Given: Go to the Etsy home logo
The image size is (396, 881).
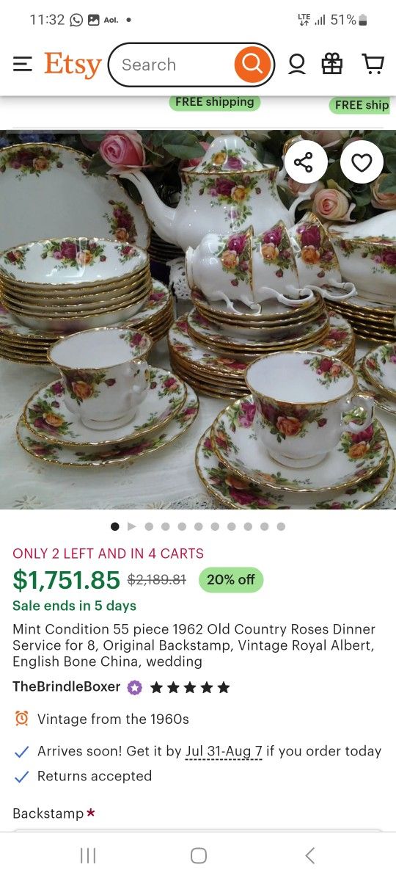Looking at the screenshot, I should 72,65.
